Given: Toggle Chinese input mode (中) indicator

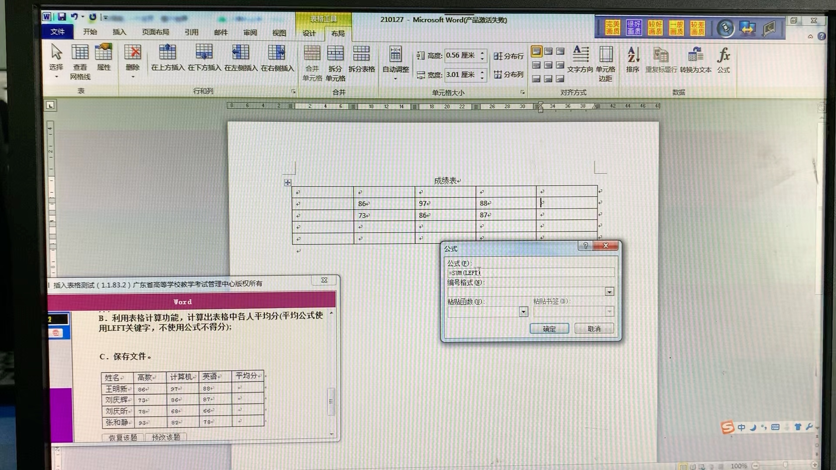Looking at the screenshot, I should (741, 427).
